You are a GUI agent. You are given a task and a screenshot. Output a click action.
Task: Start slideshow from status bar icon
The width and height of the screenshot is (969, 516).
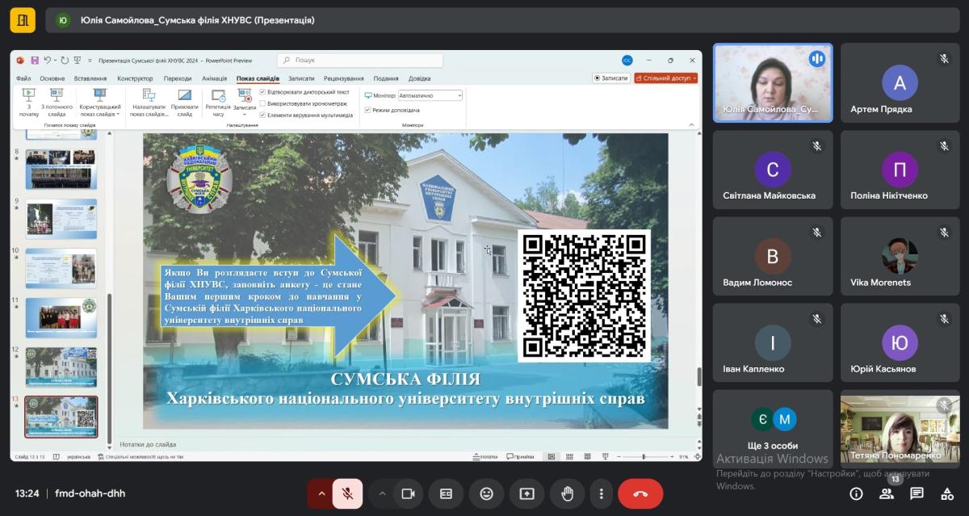tap(606, 457)
